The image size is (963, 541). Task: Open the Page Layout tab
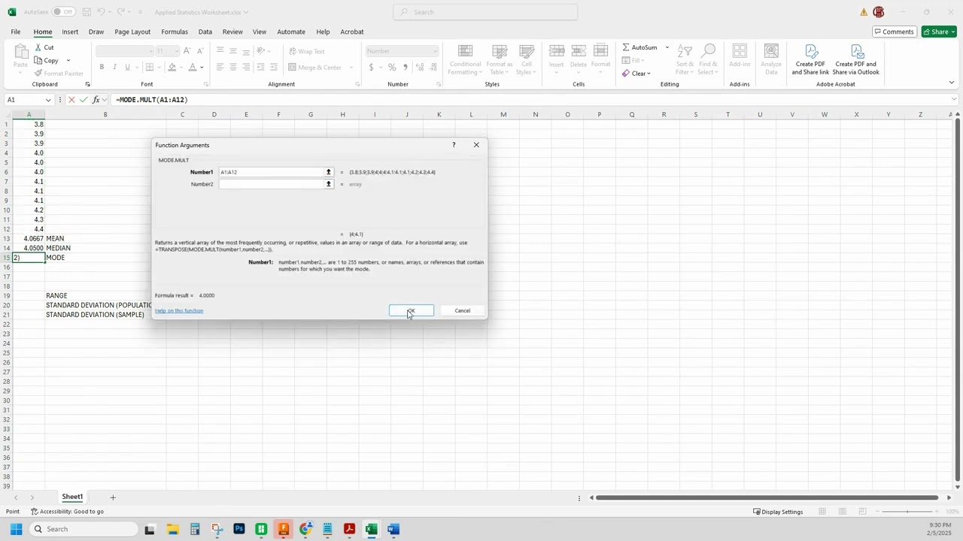tap(132, 32)
